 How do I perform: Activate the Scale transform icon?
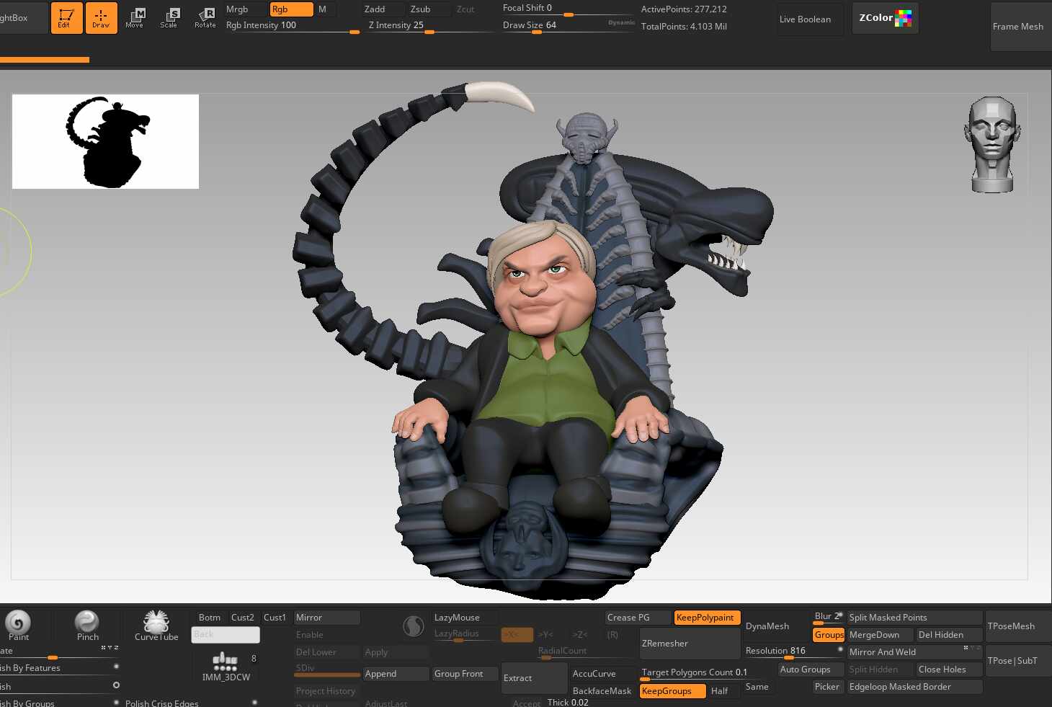pos(169,18)
